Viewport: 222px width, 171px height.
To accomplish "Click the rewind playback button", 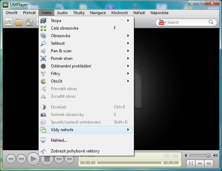I will (11, 159).
